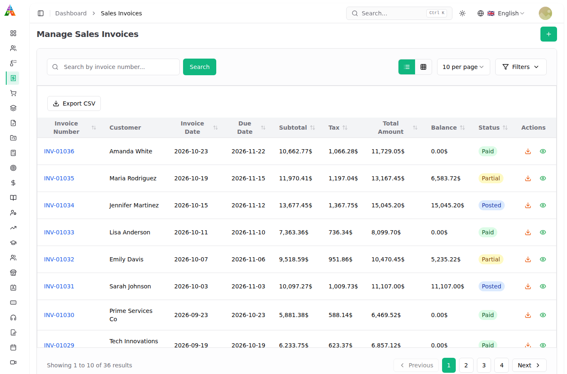Open the video camera sidebar icon
This screenshot has height=374, width=567.
(x=13, y=362)
